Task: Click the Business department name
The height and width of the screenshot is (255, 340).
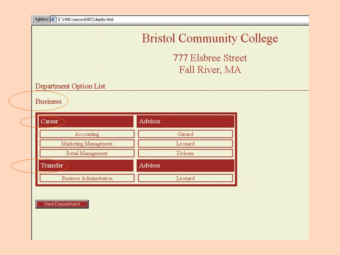Action: click(x=49, y=101)
